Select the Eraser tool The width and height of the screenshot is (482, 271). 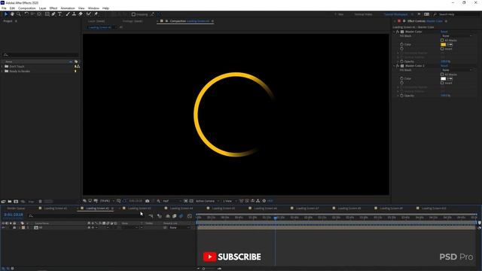(x=81, y=14)
